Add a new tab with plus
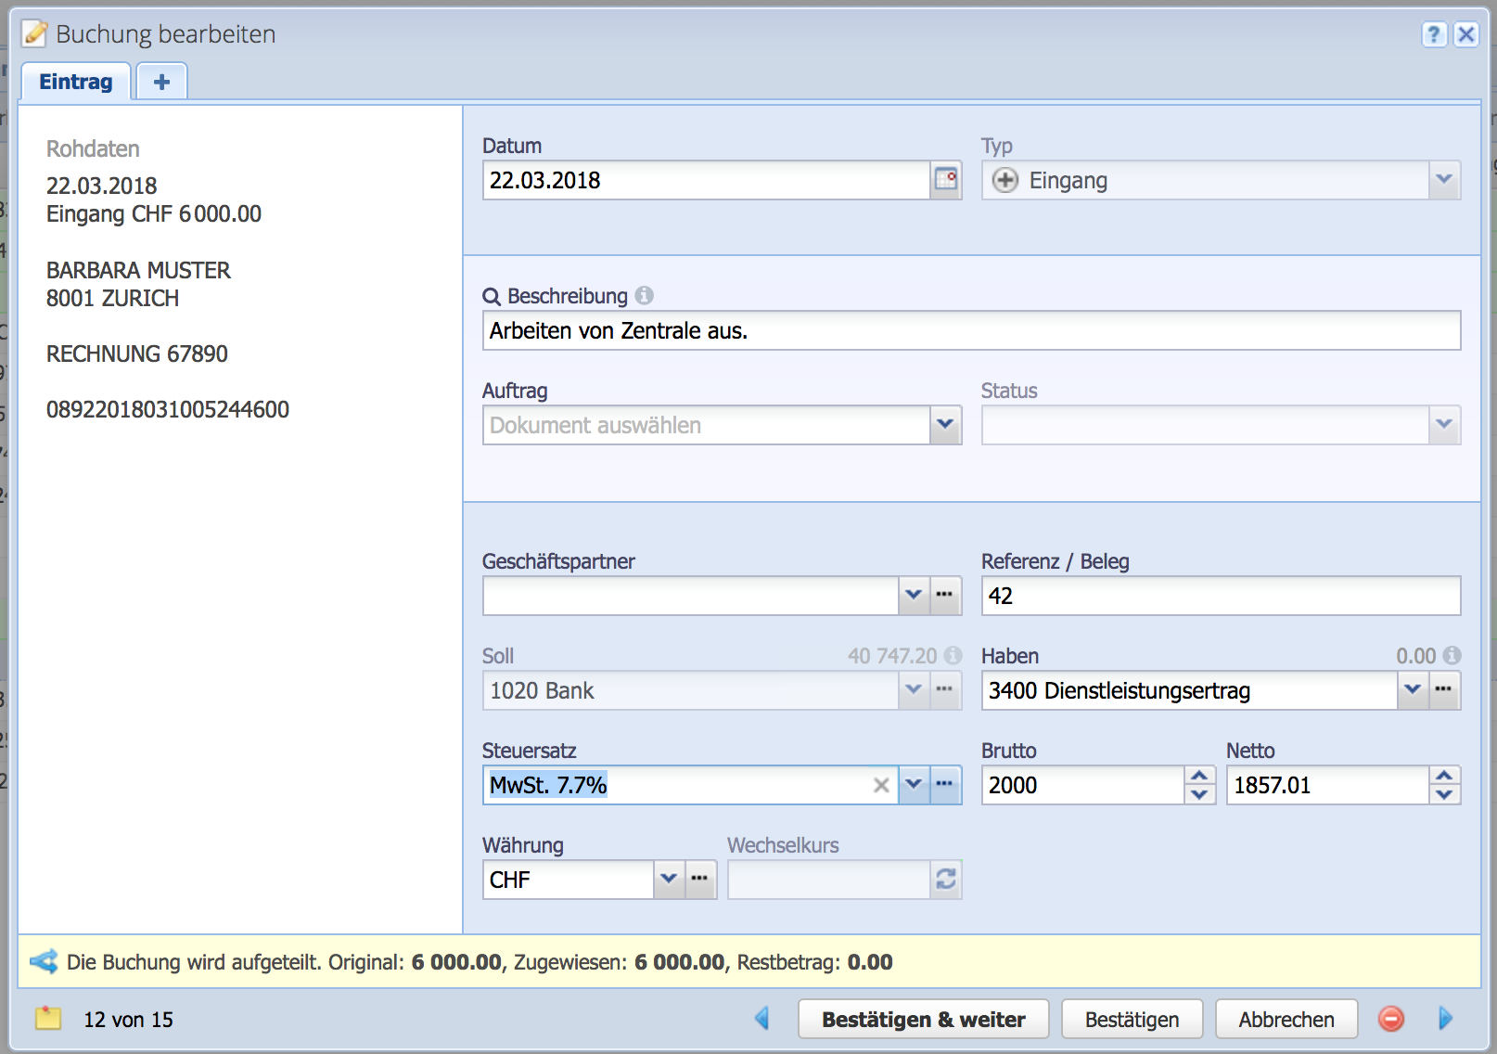 click(161, 82)
